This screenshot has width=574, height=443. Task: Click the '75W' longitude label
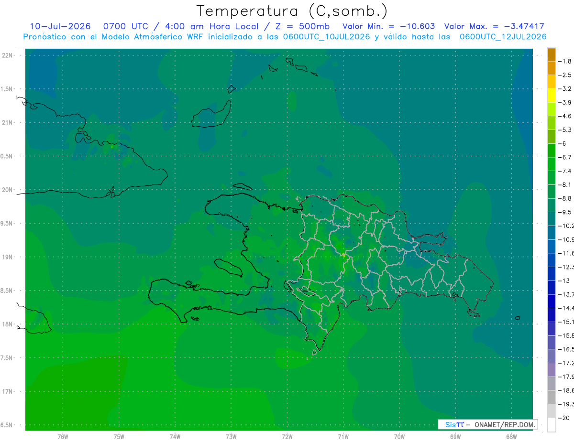(x=119, y=437)
